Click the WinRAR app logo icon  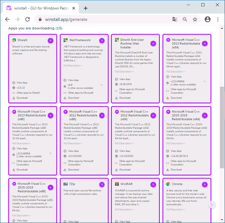coord(117,184)
